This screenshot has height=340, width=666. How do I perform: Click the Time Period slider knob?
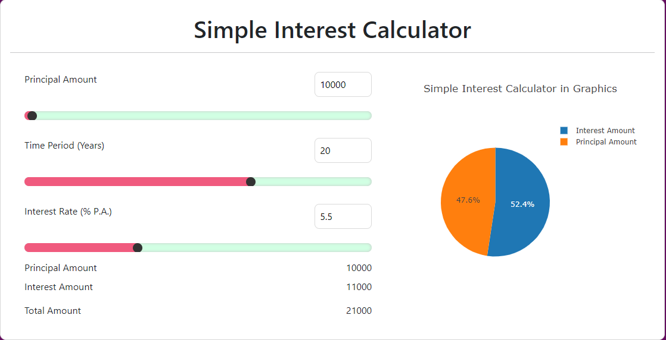[251, 182]
